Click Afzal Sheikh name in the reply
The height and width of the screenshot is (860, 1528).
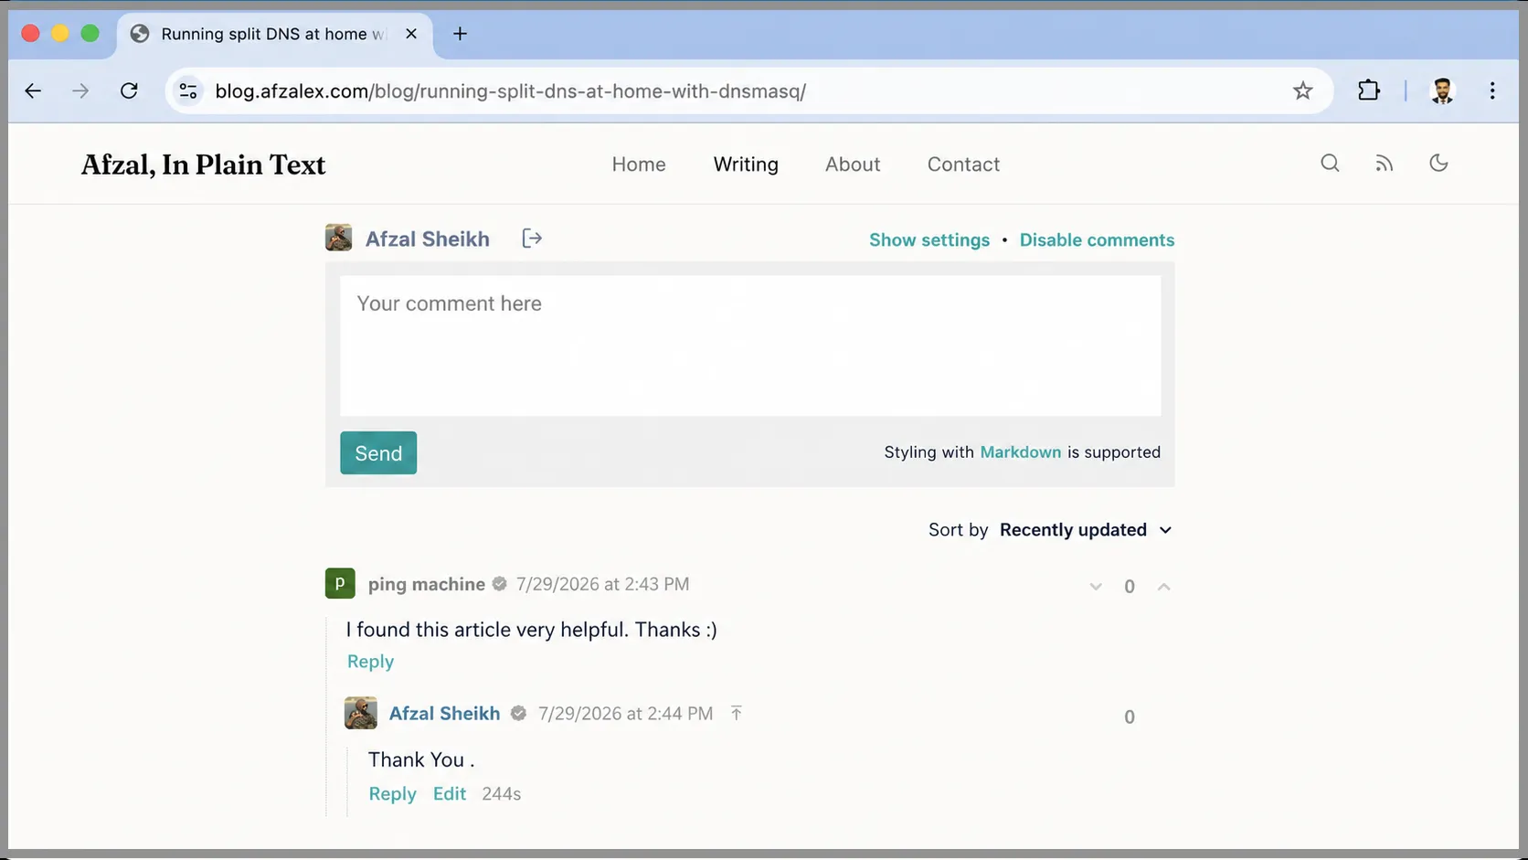[444, 714]
